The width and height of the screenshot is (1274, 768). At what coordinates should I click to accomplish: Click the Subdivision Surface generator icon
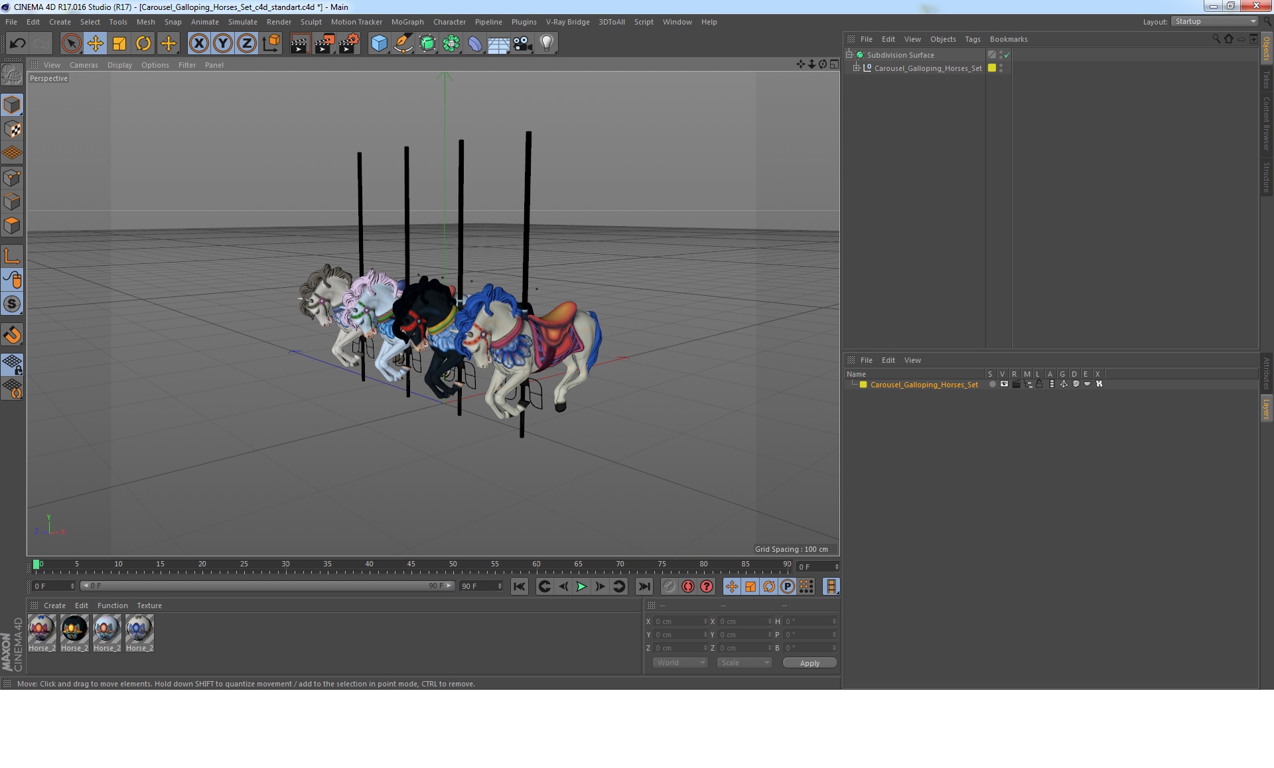(427, 44)
